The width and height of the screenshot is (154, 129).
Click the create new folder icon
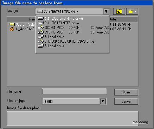coord(132,12)
